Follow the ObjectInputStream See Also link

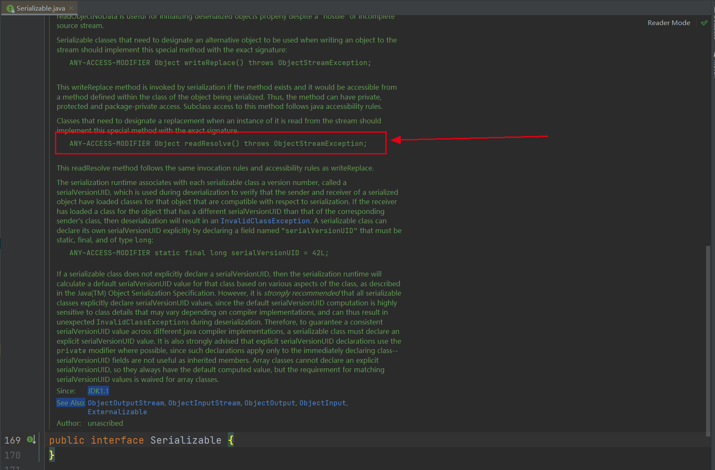point(204,403)
